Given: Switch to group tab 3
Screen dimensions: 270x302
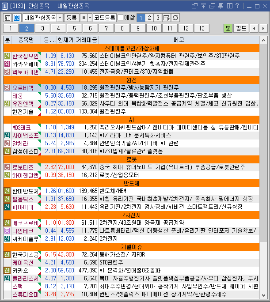Looking at the screenshot, I should point(42,28).
